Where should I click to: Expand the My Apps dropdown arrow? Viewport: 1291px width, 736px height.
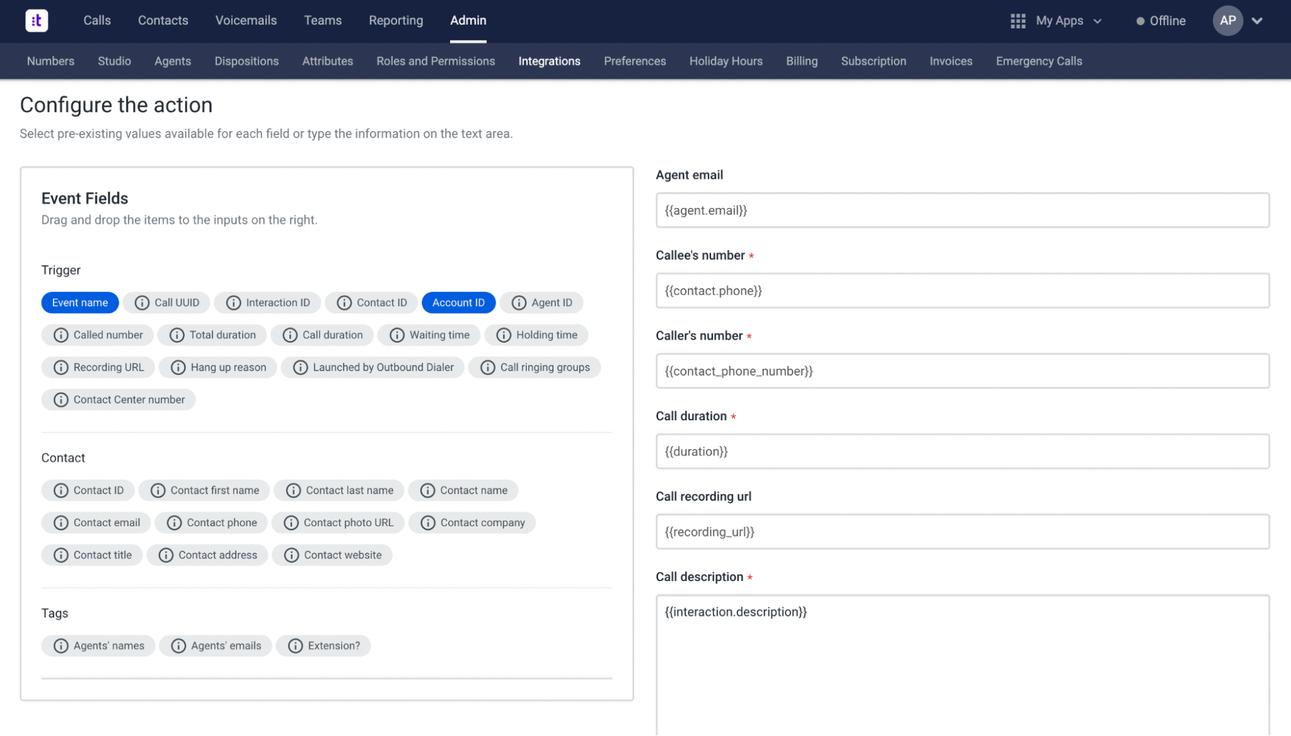tap(1097, 21)
